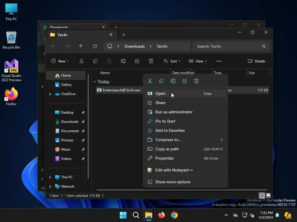Add a new tab in the 7ev3n window
The height and width of the screenshot is (222, 297).
tap(124, 35)
